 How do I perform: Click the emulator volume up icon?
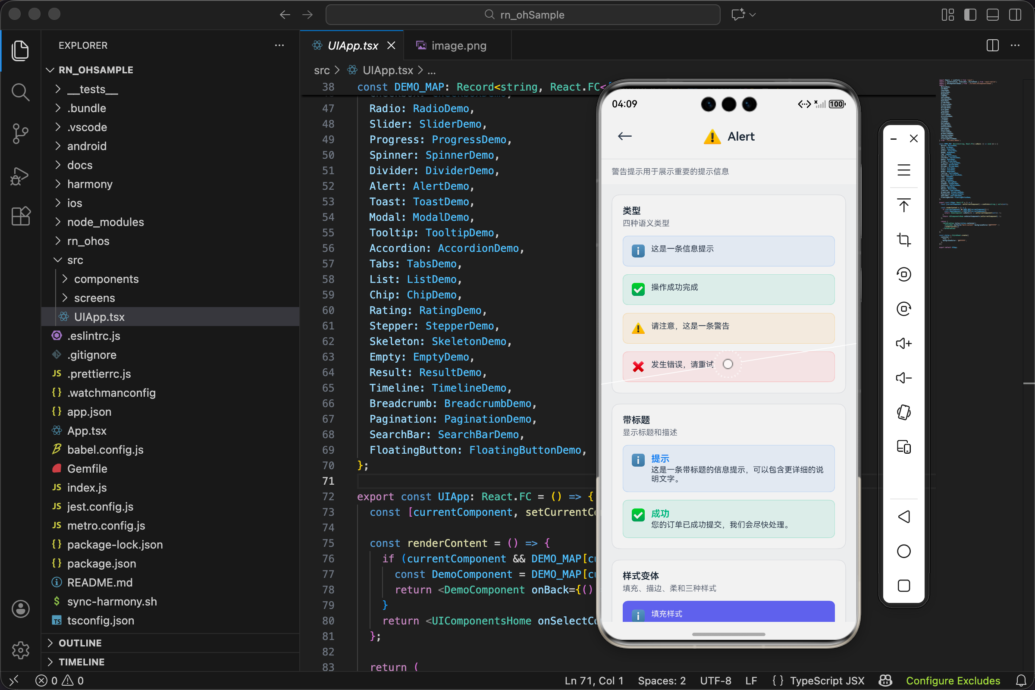[903, 343]
